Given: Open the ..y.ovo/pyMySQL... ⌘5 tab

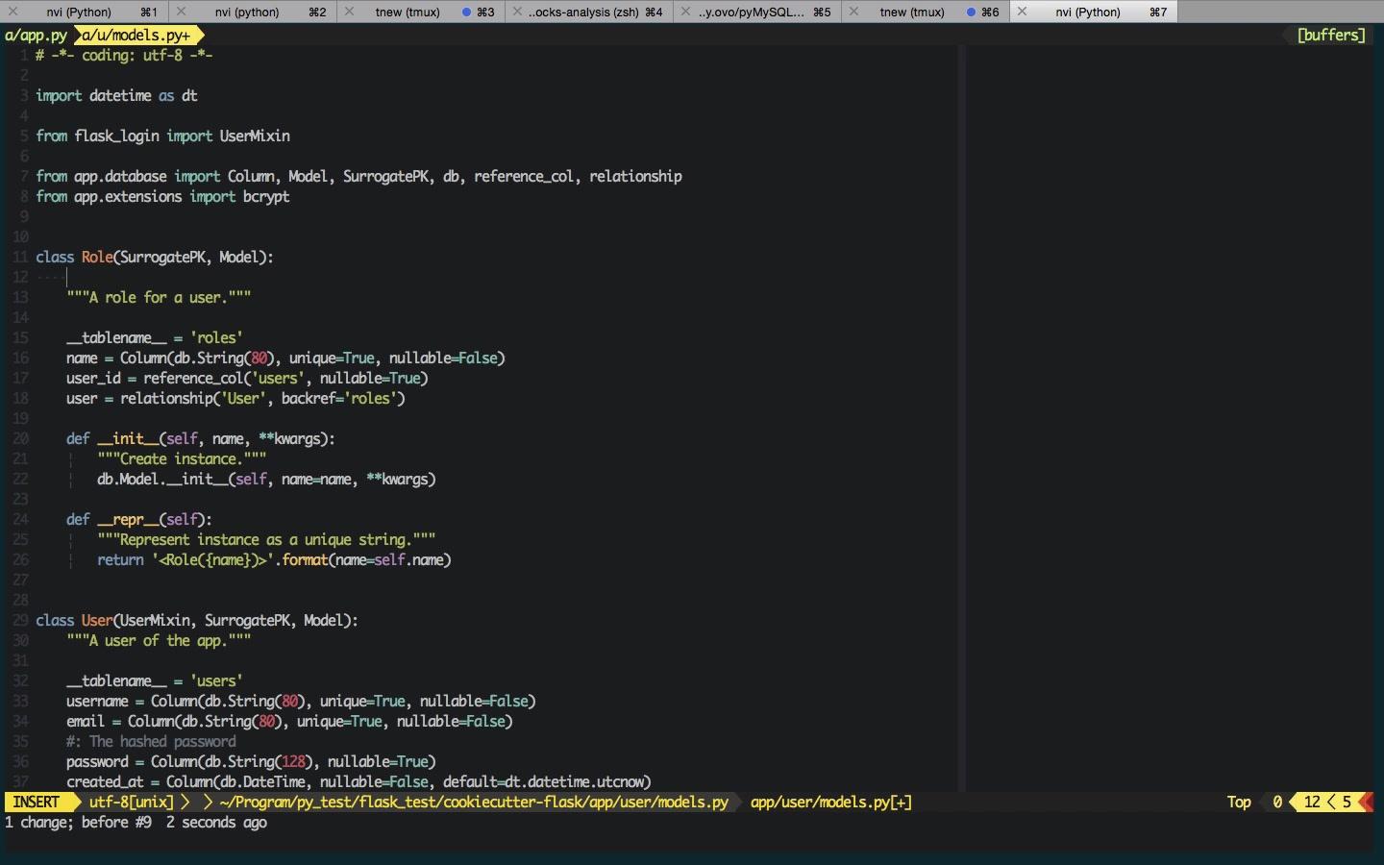Looking at the screenshot, I should [x=756, y=12].
